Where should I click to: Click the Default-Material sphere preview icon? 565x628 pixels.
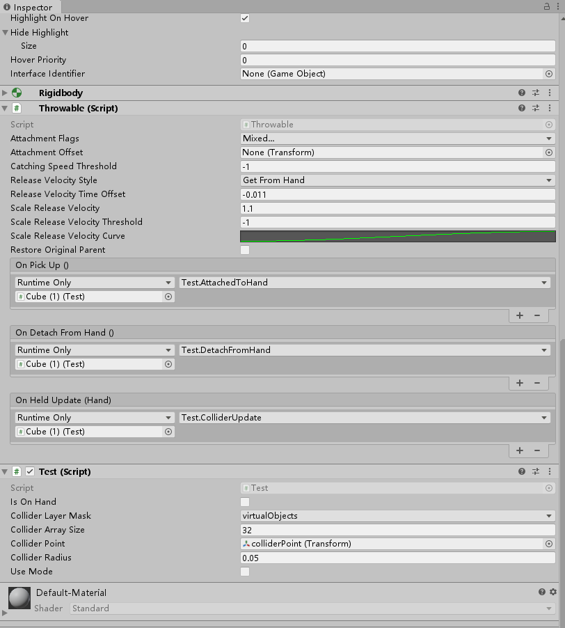coord(18,598)
